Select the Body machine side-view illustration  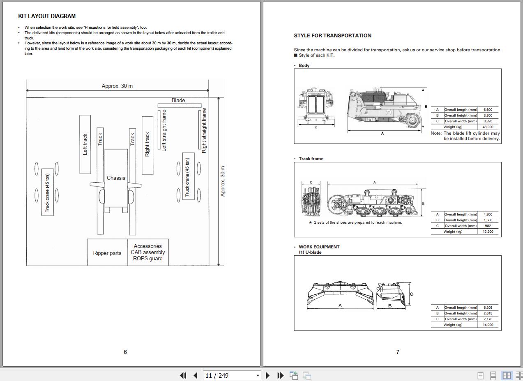(x=385, y=108)
